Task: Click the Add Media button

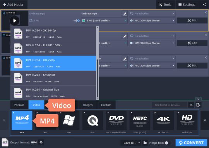Action: tap(13, 5)
